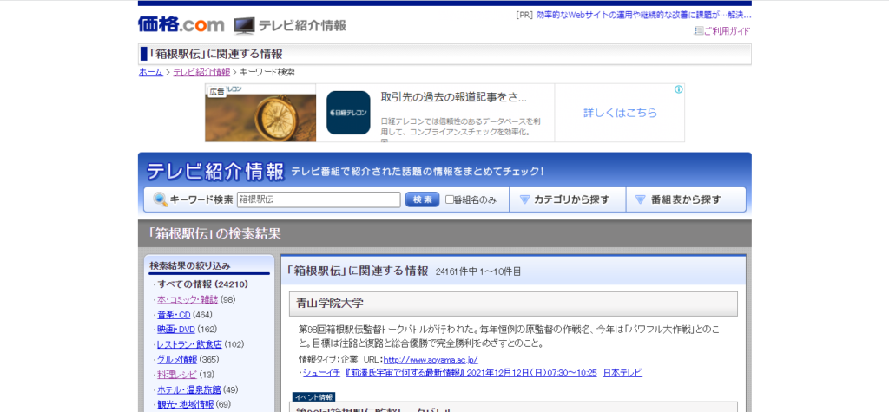Open the ad headline 取引先の過去の報道記事をさ...
The image size is (889, 412).
pos(453,97)
